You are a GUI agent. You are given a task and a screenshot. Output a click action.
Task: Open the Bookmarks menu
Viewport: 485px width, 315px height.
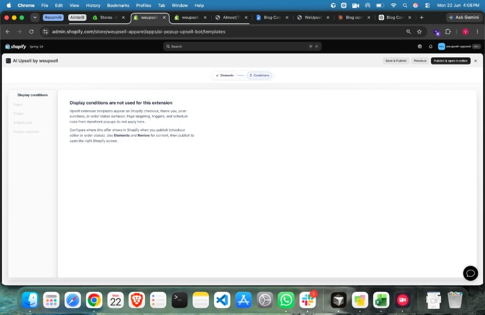point(118,5)
